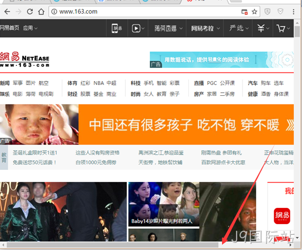Expand the 网易考拉 dropdown
The height and width of the screenshot is (250, 302).
206,28
